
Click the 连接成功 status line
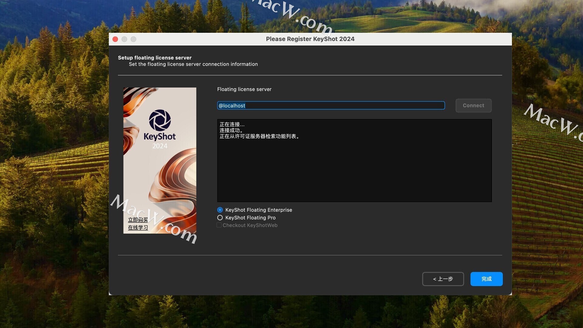pos(231,130)
